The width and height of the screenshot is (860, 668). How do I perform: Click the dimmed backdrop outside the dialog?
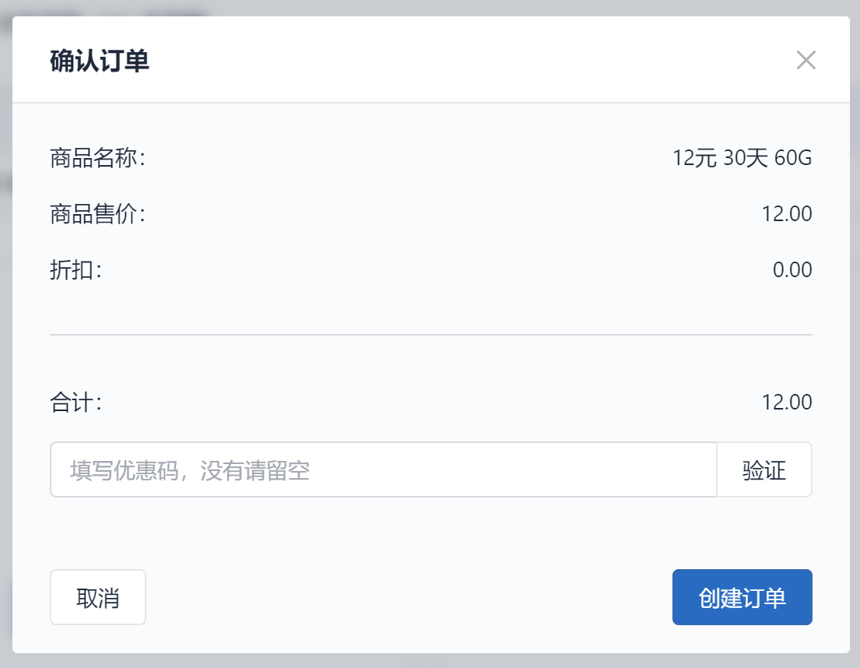click(855, 329)
